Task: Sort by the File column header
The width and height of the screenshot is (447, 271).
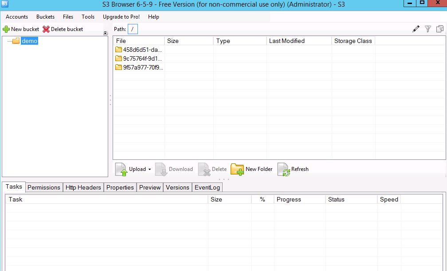Action: coord(139,41)
